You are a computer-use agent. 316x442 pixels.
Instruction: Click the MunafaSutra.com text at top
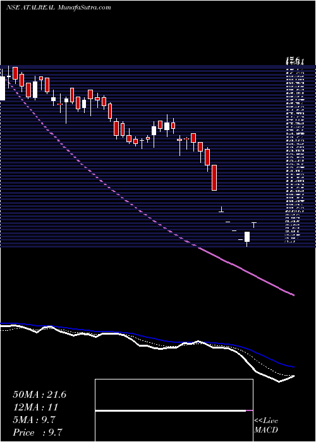(85, 8)
